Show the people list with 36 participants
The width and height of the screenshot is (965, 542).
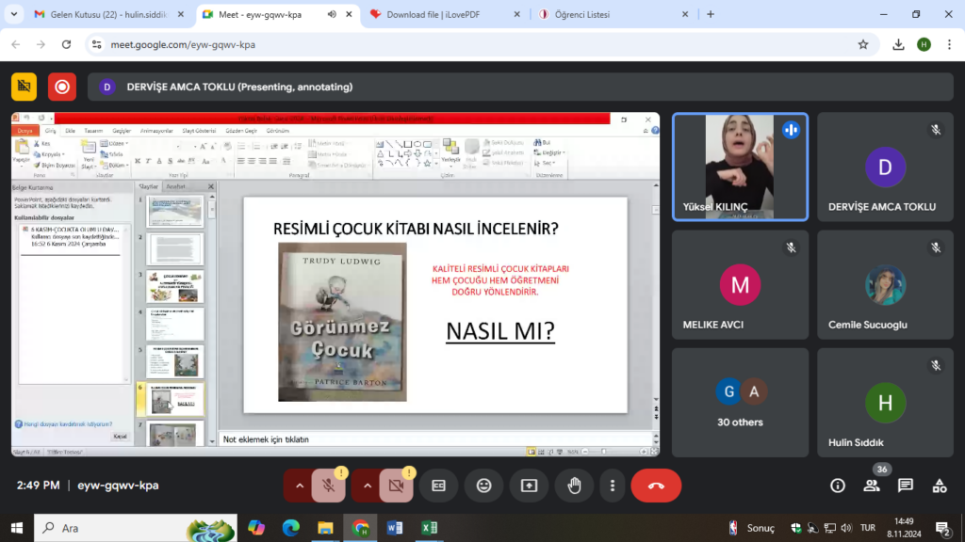pos(872,486)
